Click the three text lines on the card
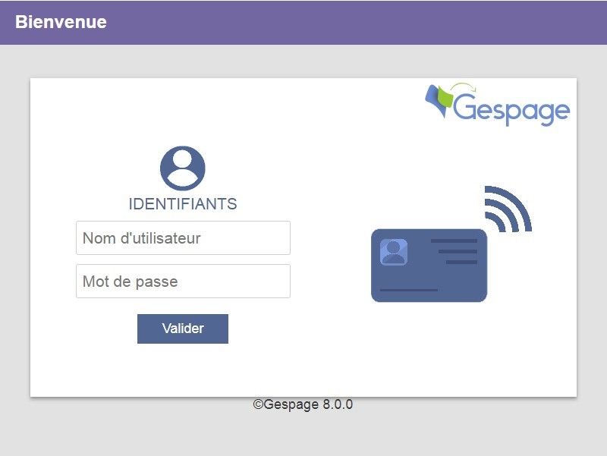 click(x=454, y=252)
